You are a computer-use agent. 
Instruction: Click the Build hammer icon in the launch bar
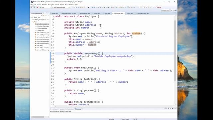pos(32,7)
